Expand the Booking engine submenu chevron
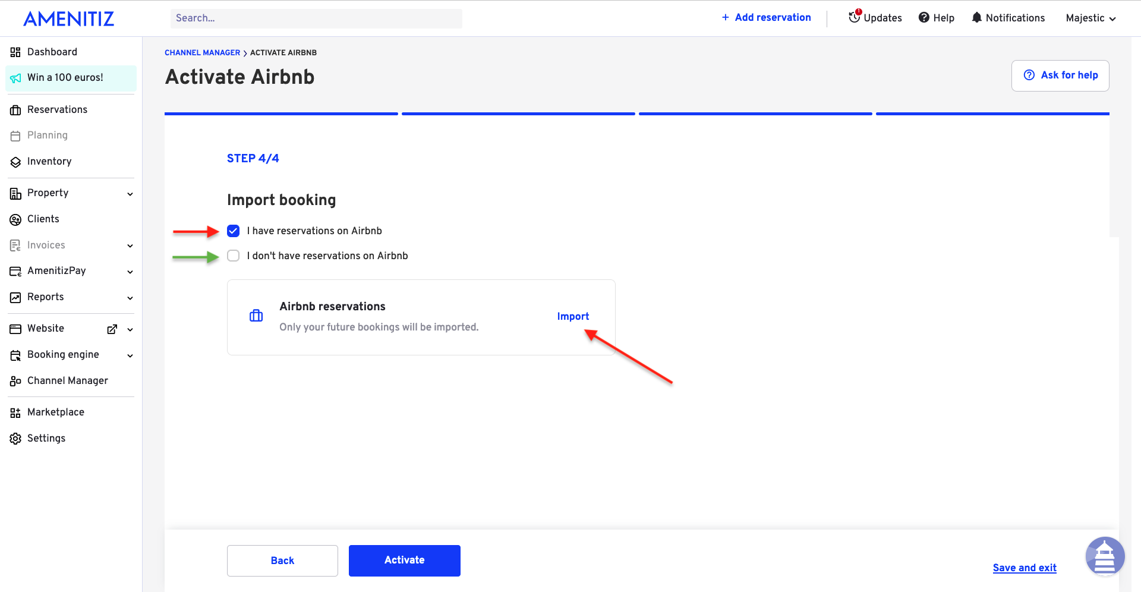Screen dimensions: 1141x592 click(x=130, y=355)
